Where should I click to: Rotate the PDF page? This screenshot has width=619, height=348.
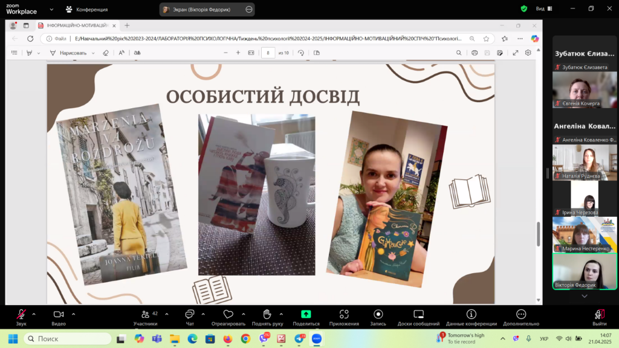[x=301, y=53]
